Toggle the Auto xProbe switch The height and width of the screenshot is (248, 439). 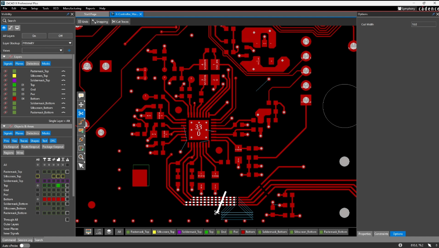tap(25, 245)
